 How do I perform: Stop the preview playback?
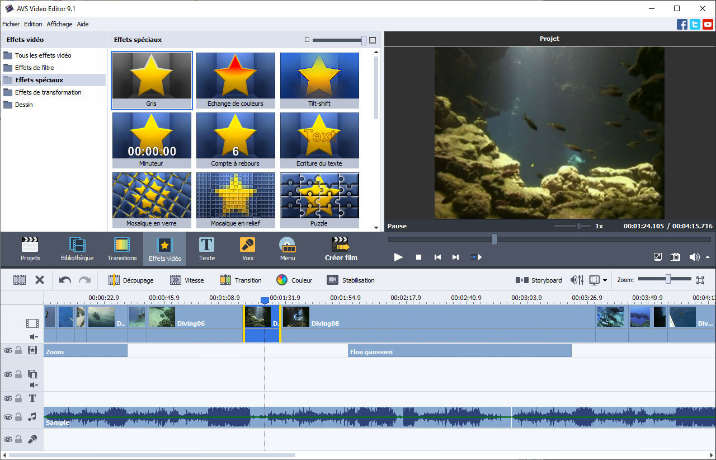(418, 257)
